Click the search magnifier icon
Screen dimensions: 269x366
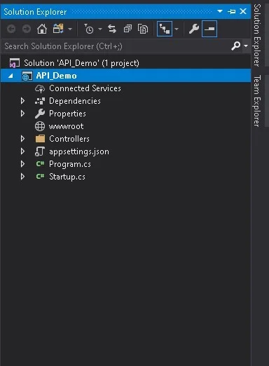pyautogui.click(x=235, y=46)
